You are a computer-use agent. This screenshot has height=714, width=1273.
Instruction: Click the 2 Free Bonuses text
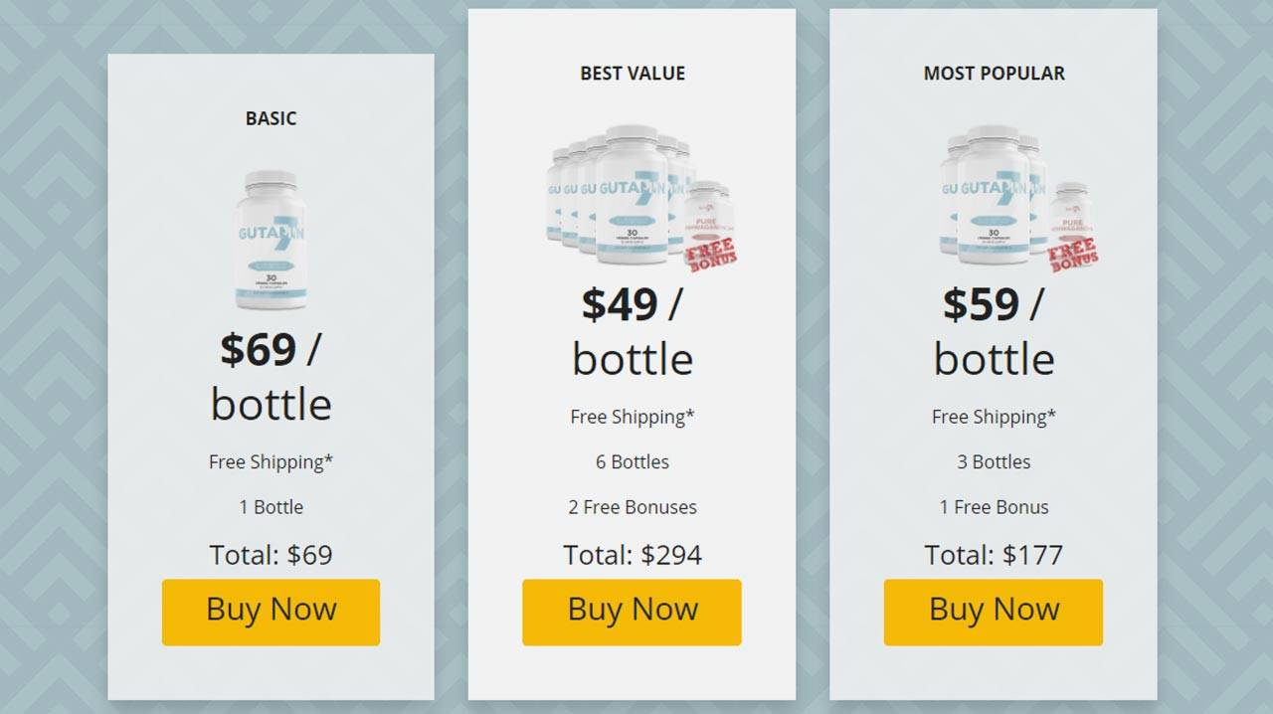coord(633,507)
